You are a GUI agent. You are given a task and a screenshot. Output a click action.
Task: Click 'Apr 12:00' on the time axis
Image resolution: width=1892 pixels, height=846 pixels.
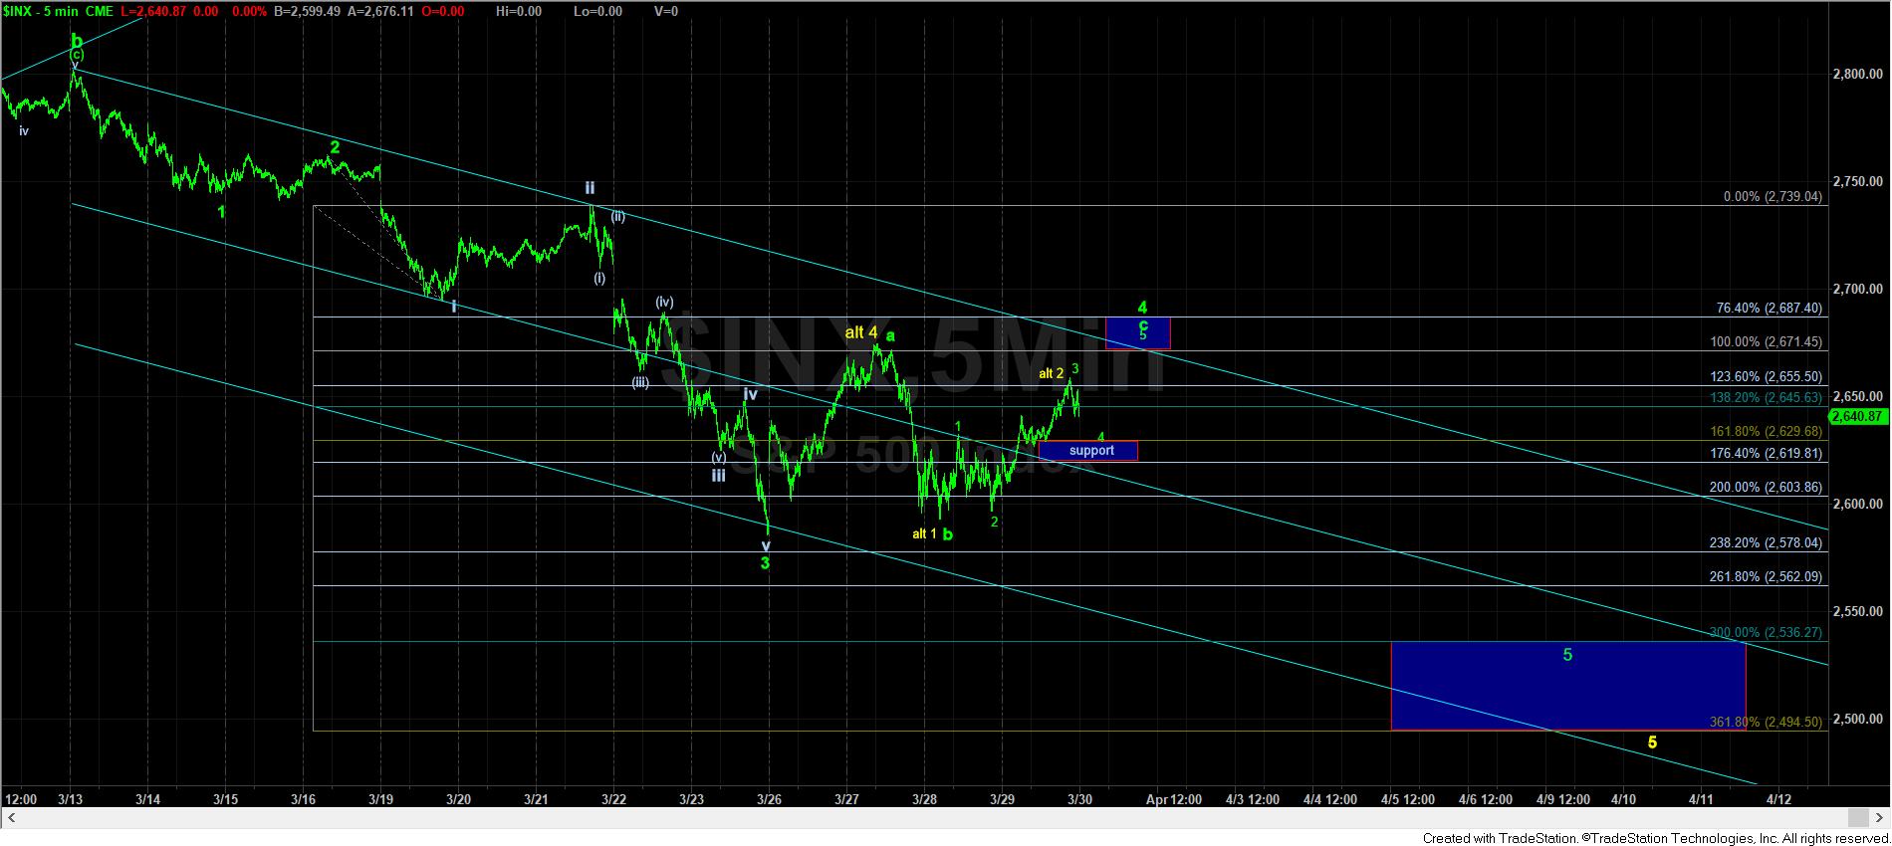[1174, 799]
